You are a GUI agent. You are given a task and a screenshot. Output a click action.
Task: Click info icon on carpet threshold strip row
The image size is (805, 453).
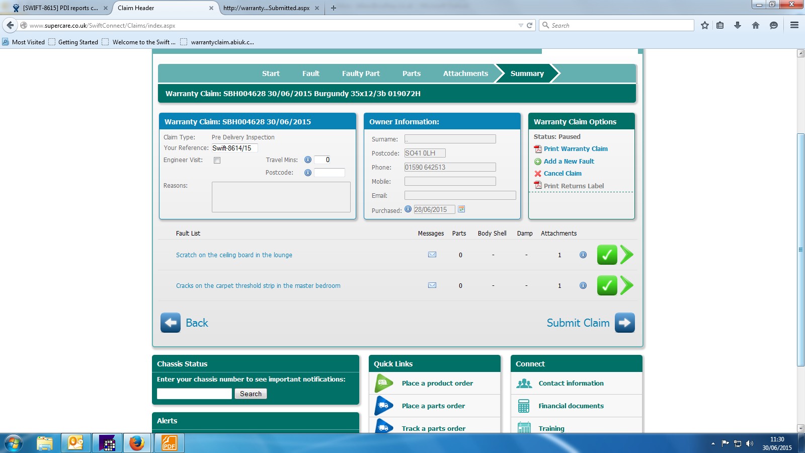click(583, 285)
